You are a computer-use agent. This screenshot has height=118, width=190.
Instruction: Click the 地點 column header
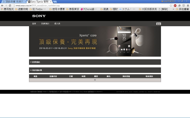[x=36, y=76]
